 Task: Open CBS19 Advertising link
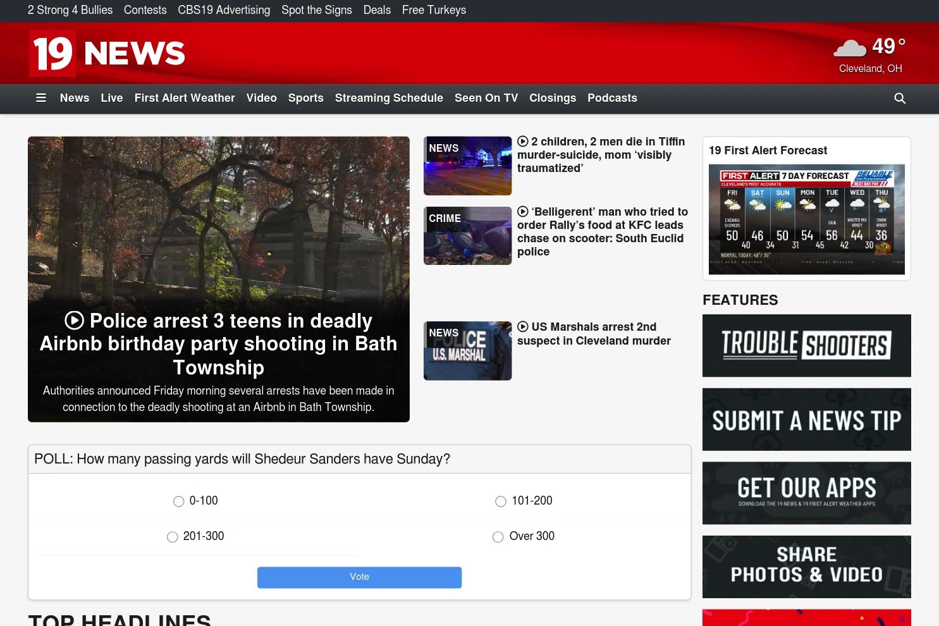coord(224,10)
